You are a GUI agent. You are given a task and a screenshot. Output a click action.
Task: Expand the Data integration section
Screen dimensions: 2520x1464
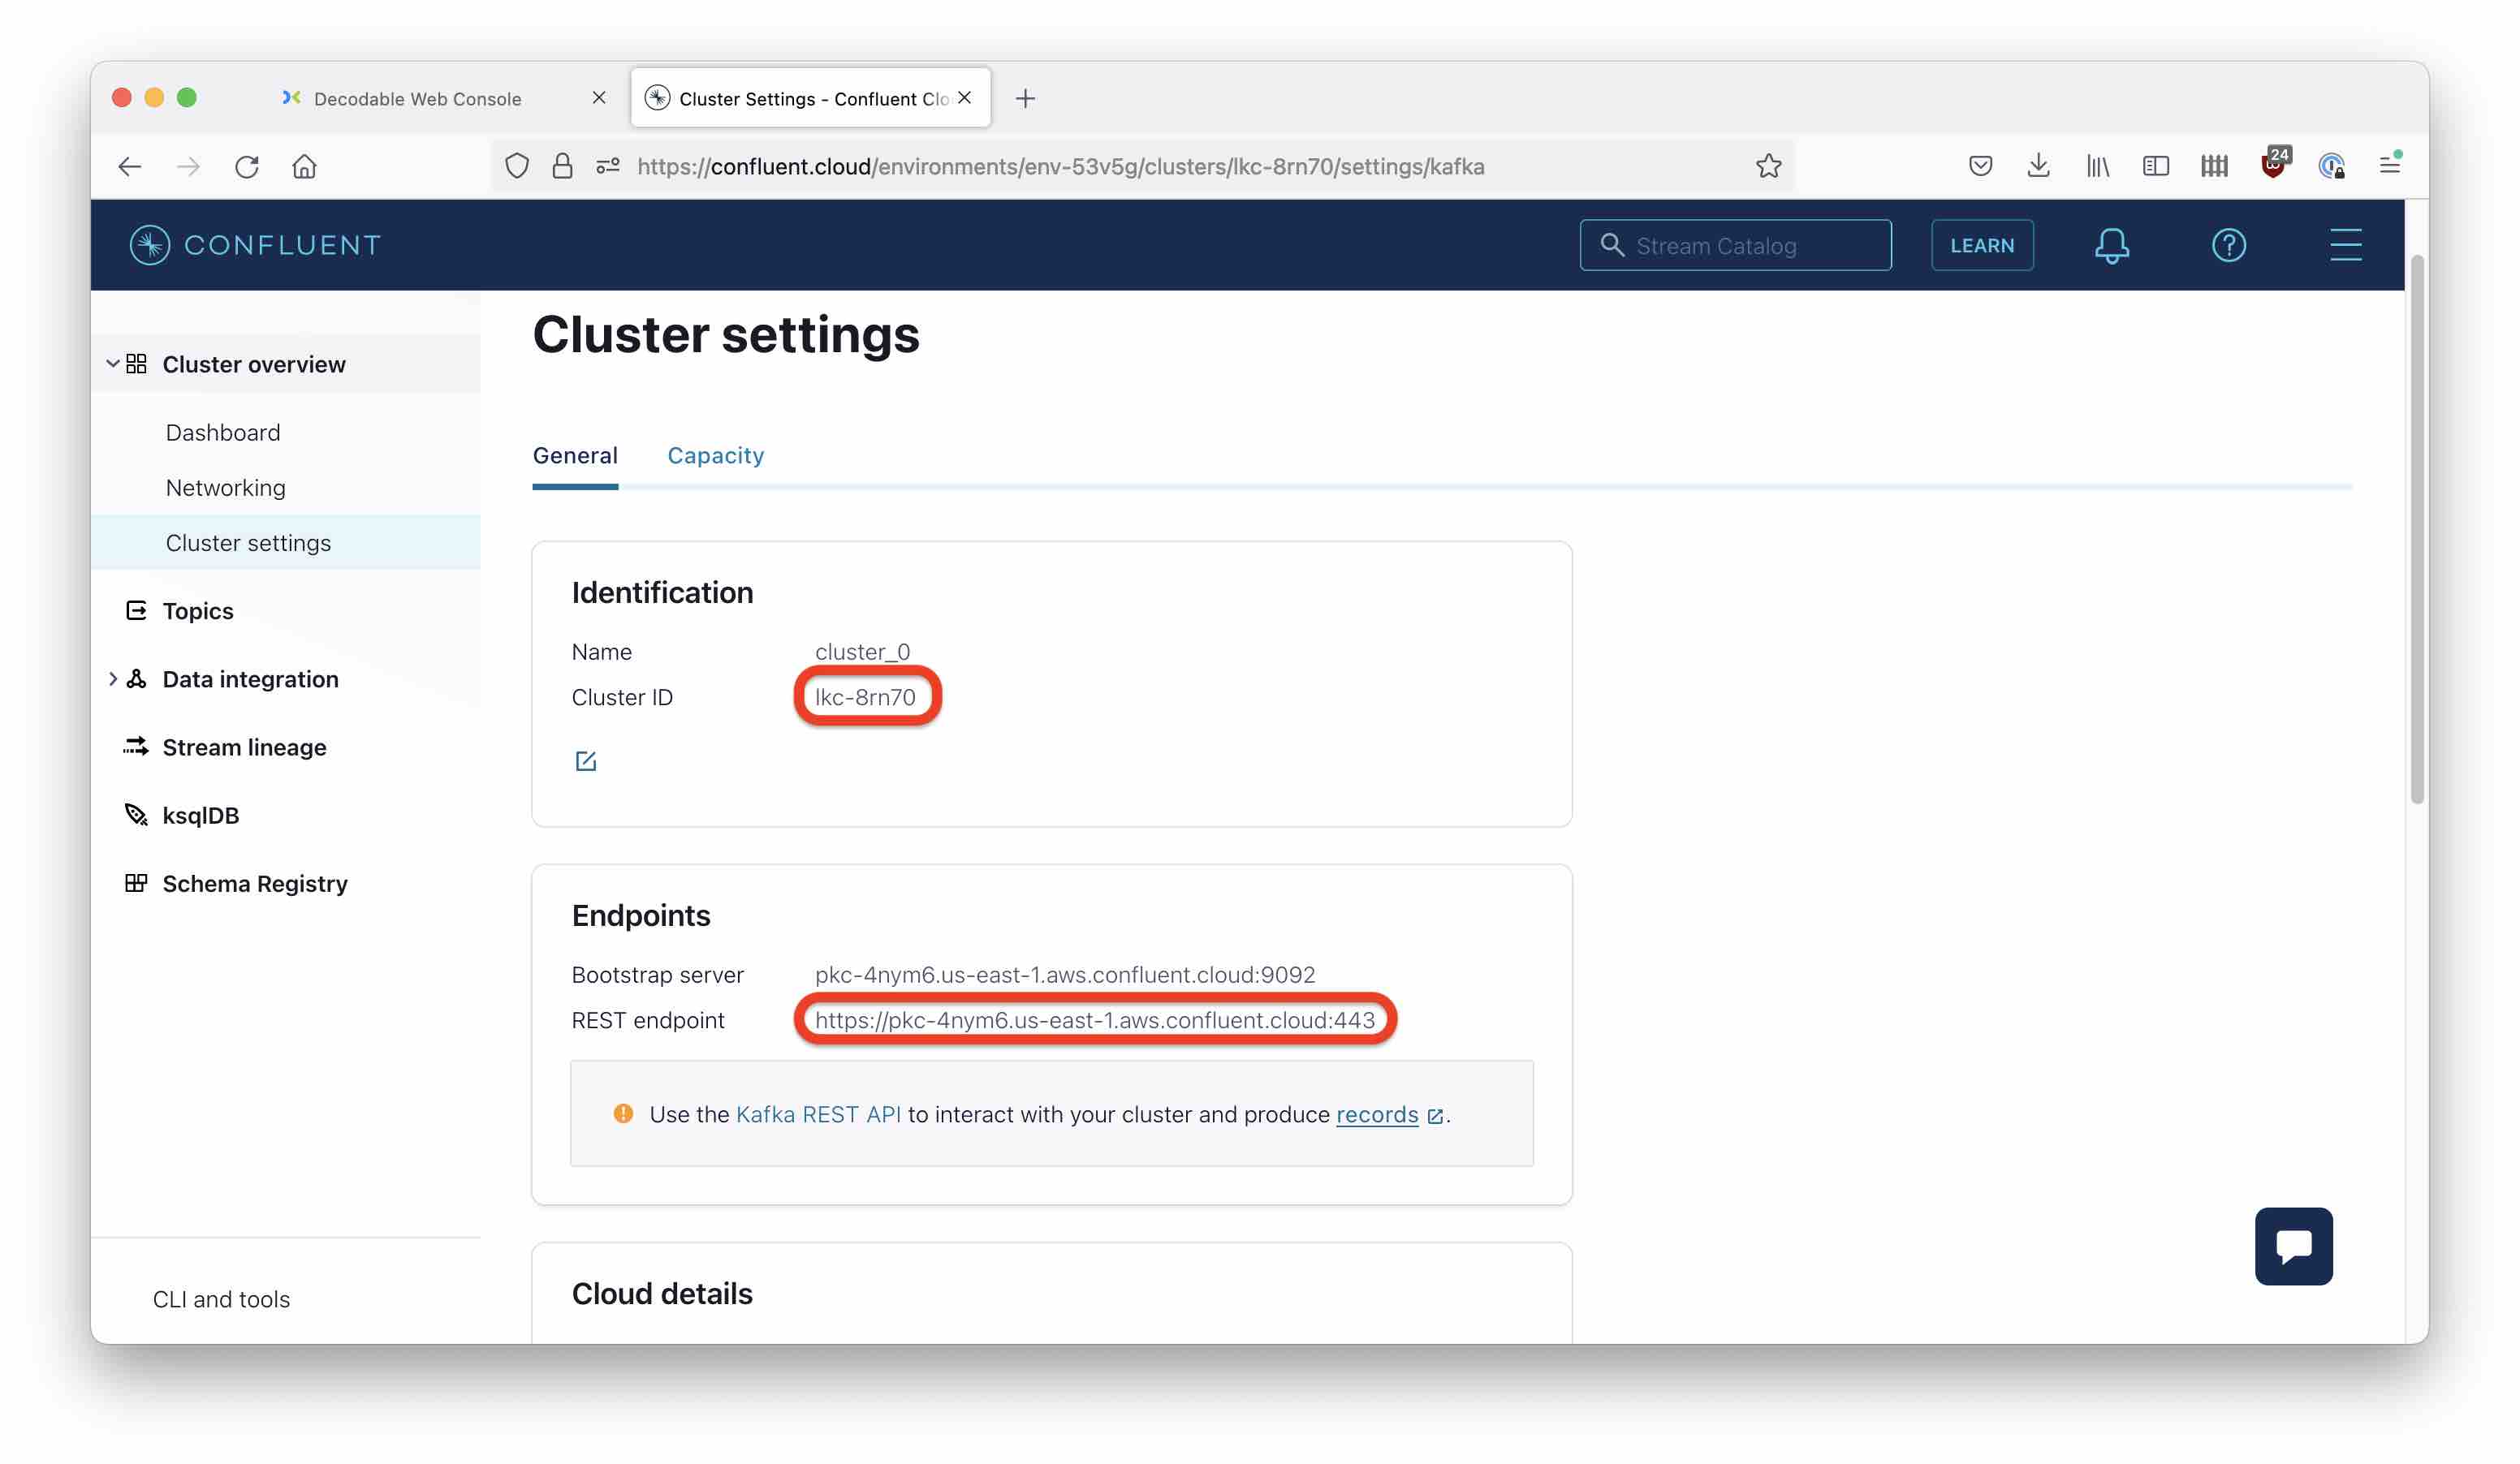113,678
